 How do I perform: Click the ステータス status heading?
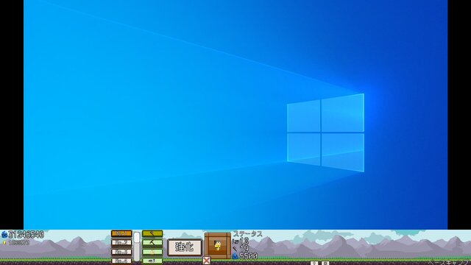pos(248,234)
